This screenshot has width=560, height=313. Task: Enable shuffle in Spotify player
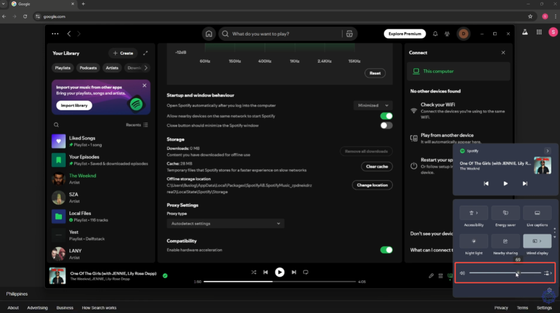[254, 273]
